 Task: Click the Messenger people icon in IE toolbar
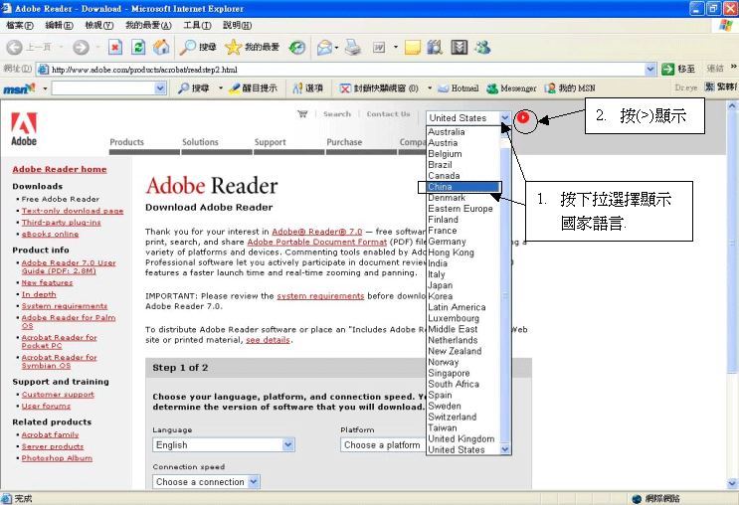coord(482,47)
